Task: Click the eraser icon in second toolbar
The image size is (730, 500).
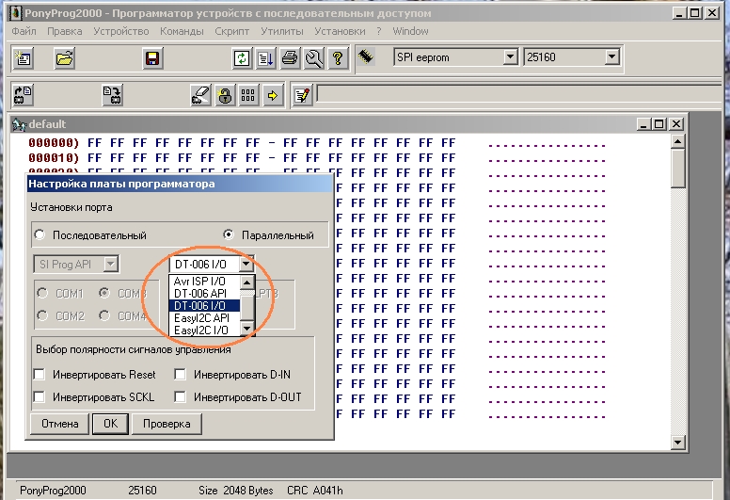Action: [x=200, y=95]
